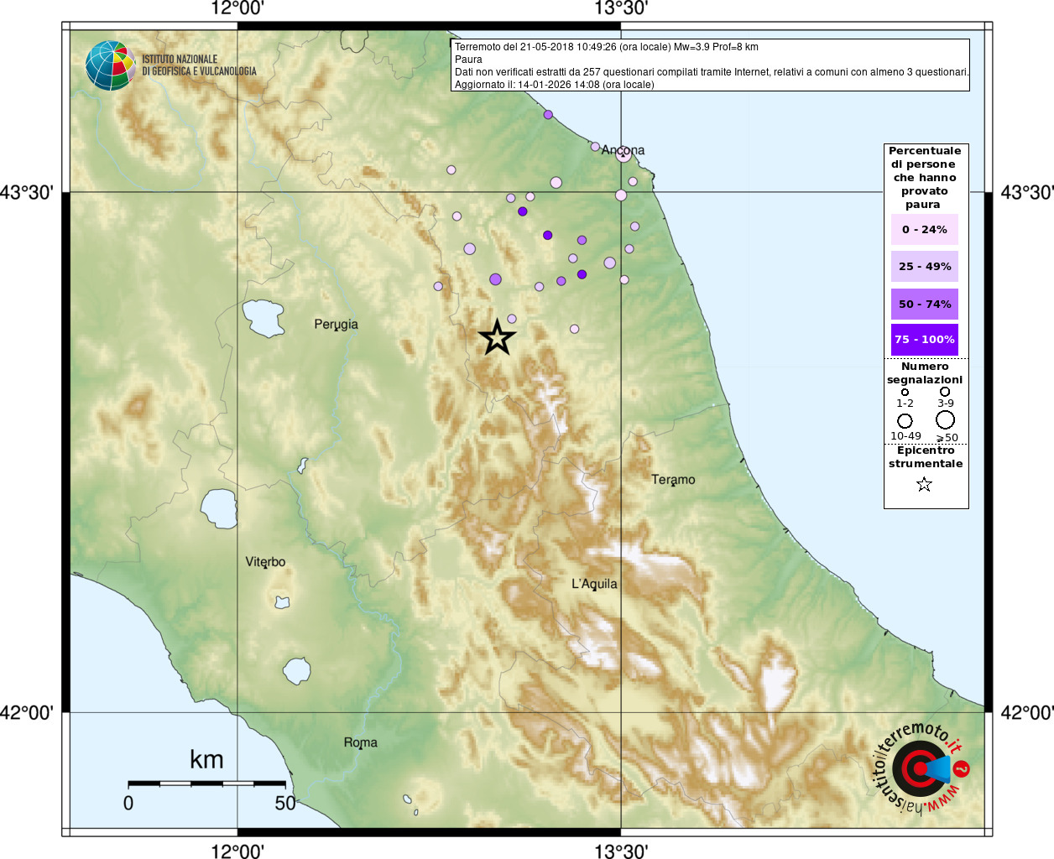Image resolution: width=1054 pixels, height=859 pixels.
Task: Click the large lake northwest of Viterbo
Action: click(x=220, y=508)
